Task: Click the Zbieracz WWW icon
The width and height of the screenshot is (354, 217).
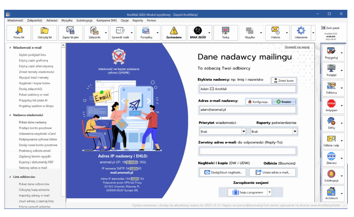Action: click(x=331, y=156)
